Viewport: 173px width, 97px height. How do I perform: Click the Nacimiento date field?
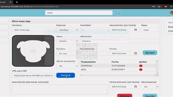[x=124, y=30]
